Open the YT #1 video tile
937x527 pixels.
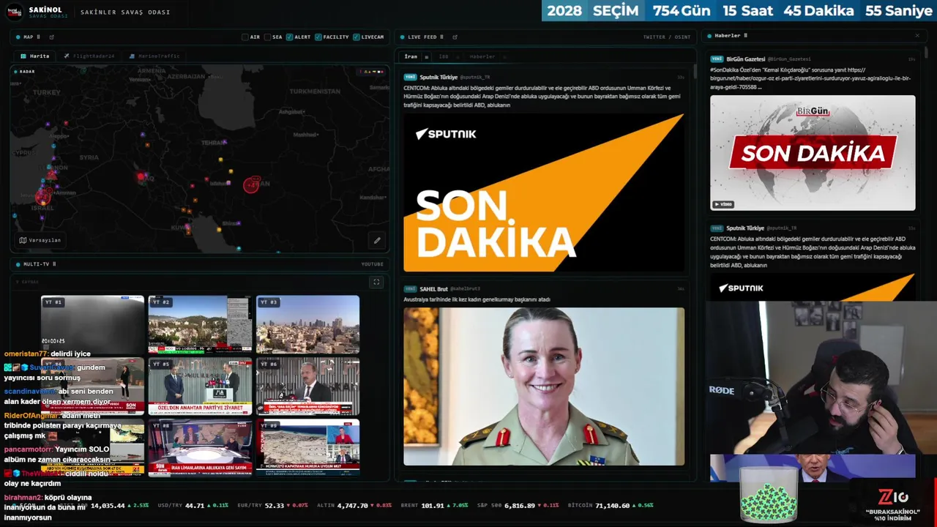(x=92, y=324)
